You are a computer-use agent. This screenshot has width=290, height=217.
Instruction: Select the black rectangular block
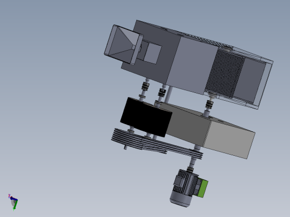click(x=146, y=117)
